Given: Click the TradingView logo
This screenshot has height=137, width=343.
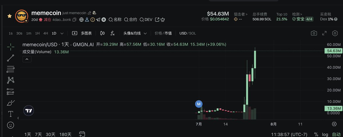Looking at the screenshot, I should [x=29, y=110].
